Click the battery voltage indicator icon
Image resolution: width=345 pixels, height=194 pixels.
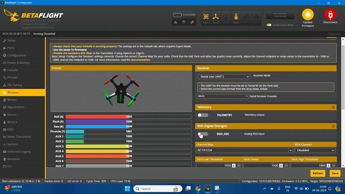(x=177, y=15)
